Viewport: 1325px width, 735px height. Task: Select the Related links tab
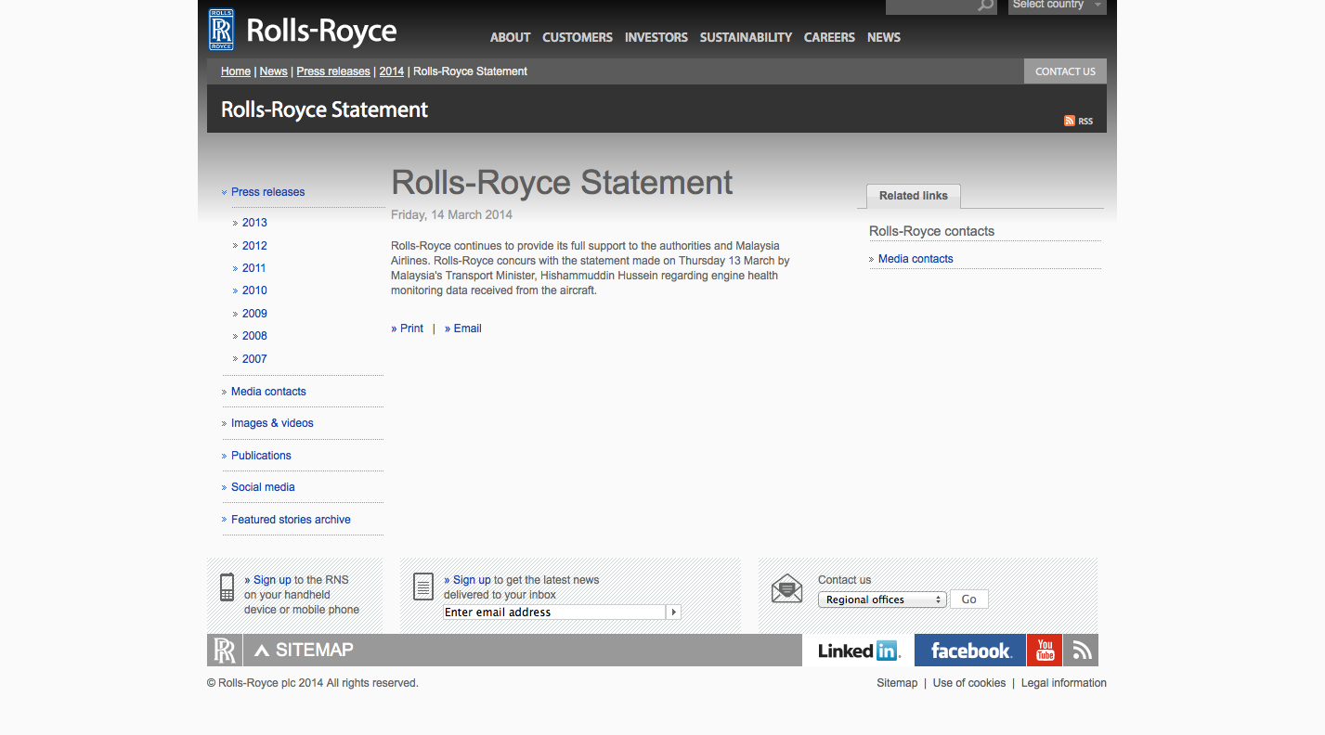pyautogui.click(x=914, y=196)
